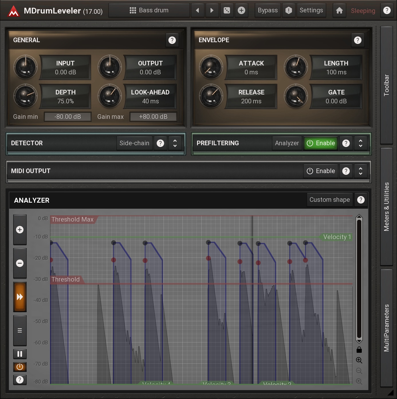Click the random preset dice icon

pos(227,11)
